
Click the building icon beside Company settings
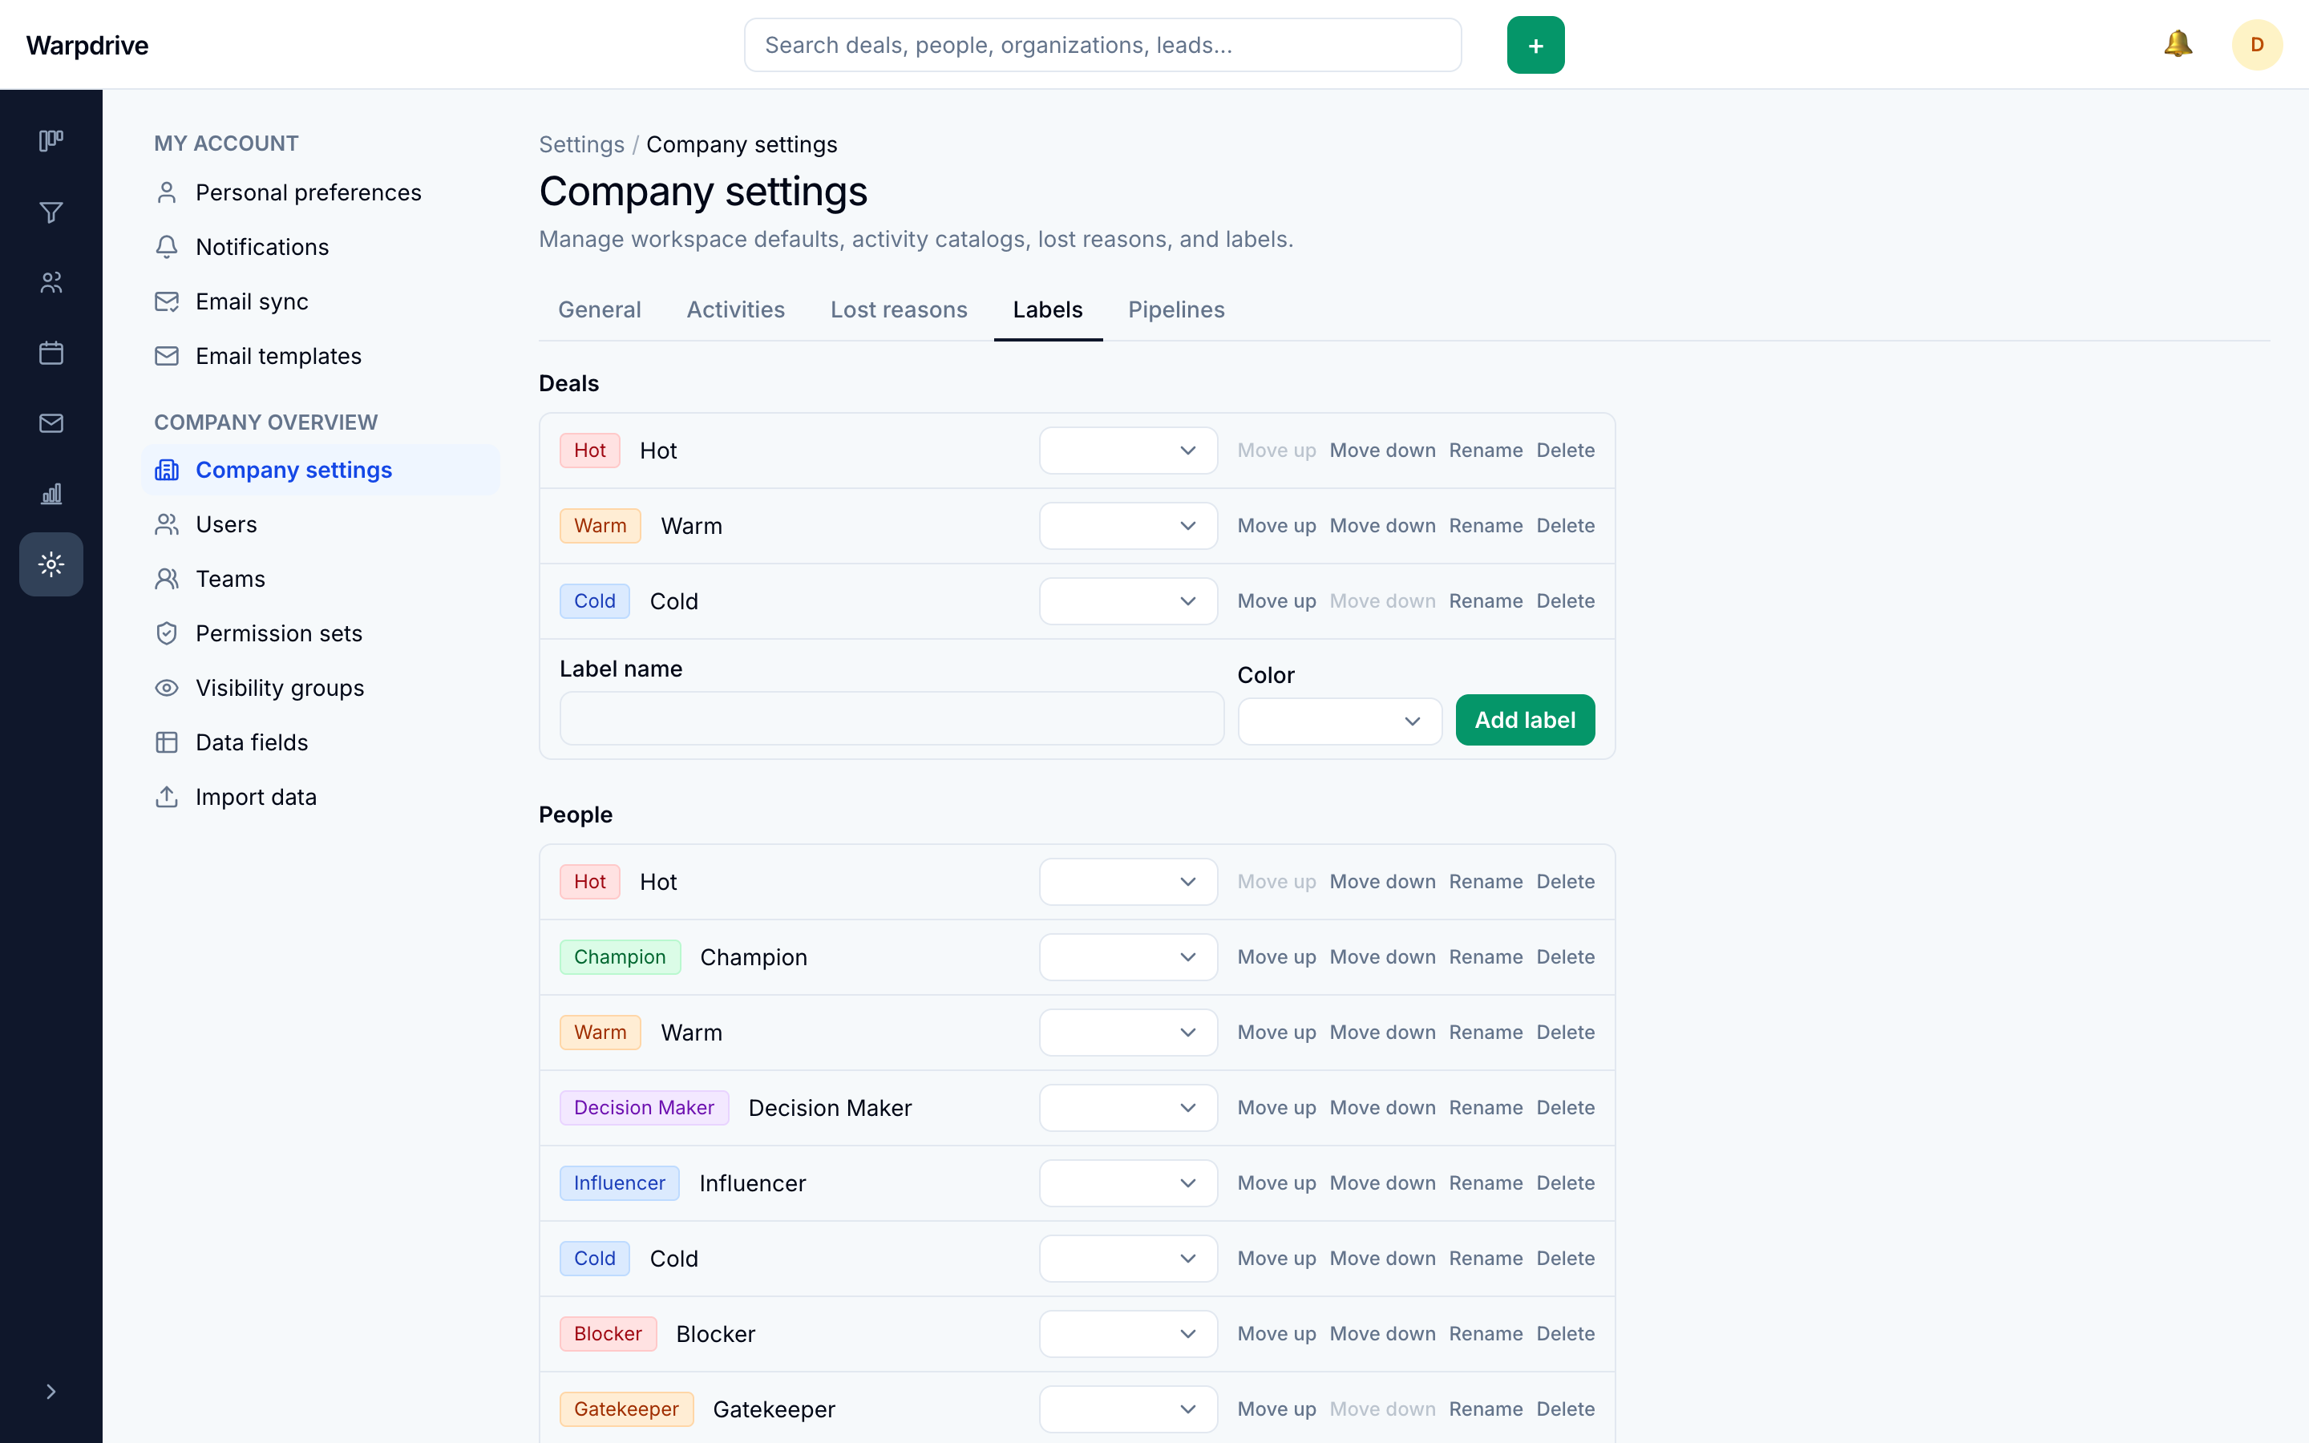[x=167, y=470]
